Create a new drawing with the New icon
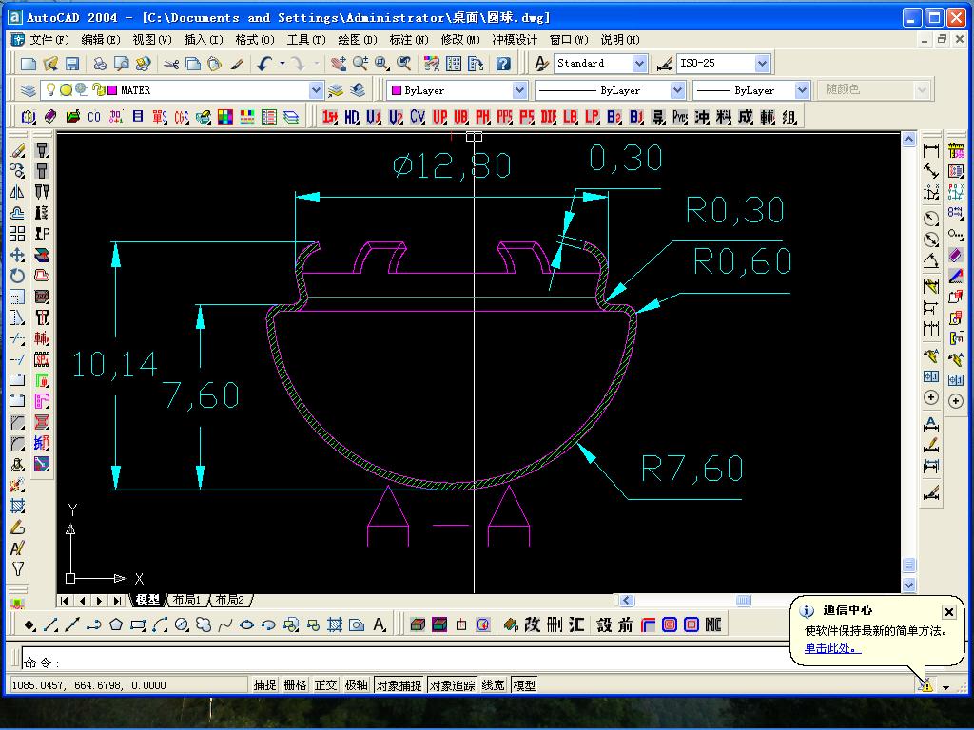Viewport: 974px width, 730px height. [29, 64]
